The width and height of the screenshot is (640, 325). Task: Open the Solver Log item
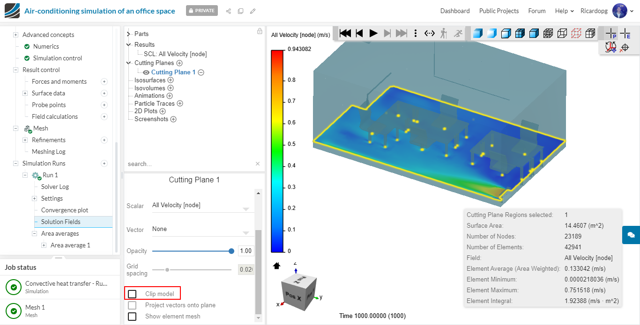[x=55, y=187]
